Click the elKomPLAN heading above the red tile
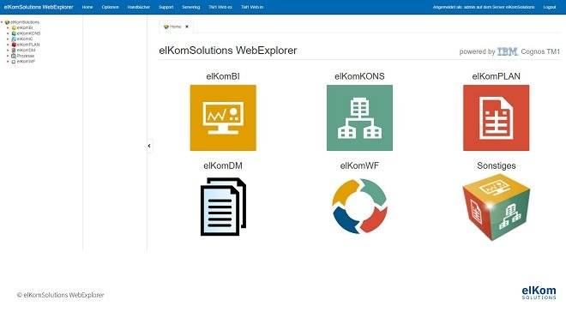This screenshot has width=566, height=318. (497, 76)
